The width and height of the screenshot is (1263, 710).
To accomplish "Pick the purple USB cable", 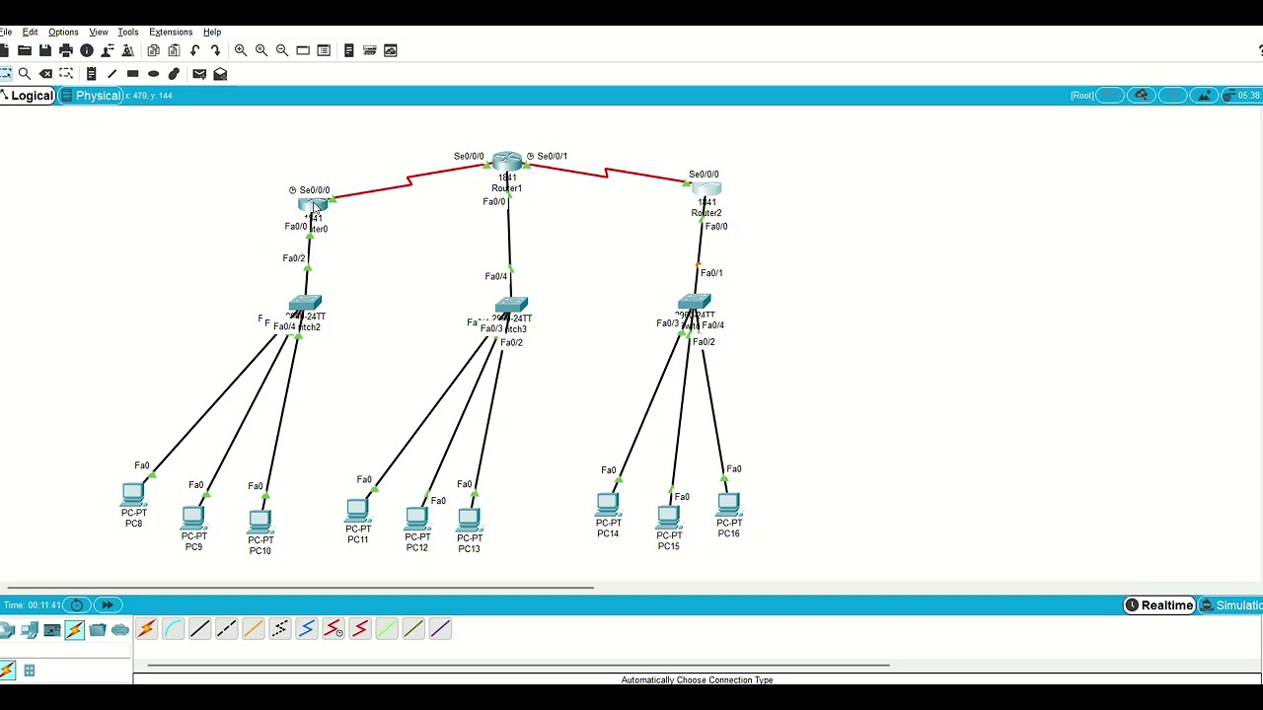I will 439,629.
